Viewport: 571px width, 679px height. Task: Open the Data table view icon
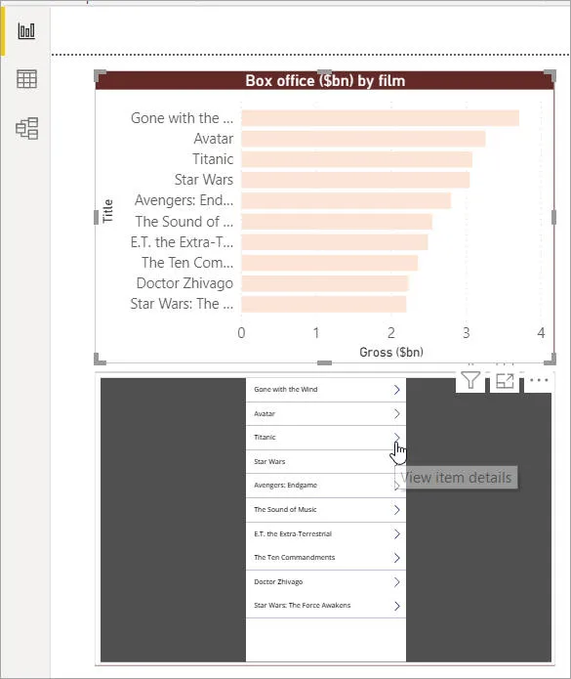tap(26, 79)
